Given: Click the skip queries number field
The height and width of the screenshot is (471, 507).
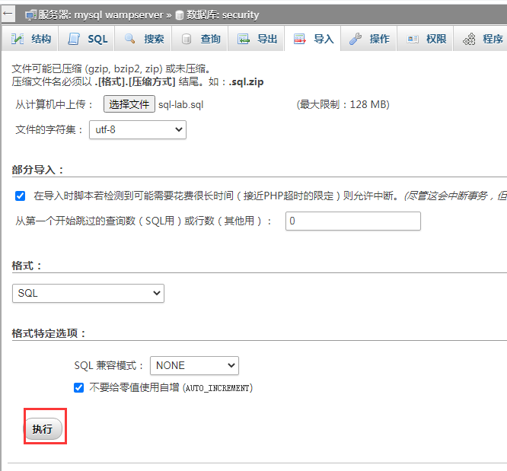Looking at the screenshot, I should click(x=353, y=221).
